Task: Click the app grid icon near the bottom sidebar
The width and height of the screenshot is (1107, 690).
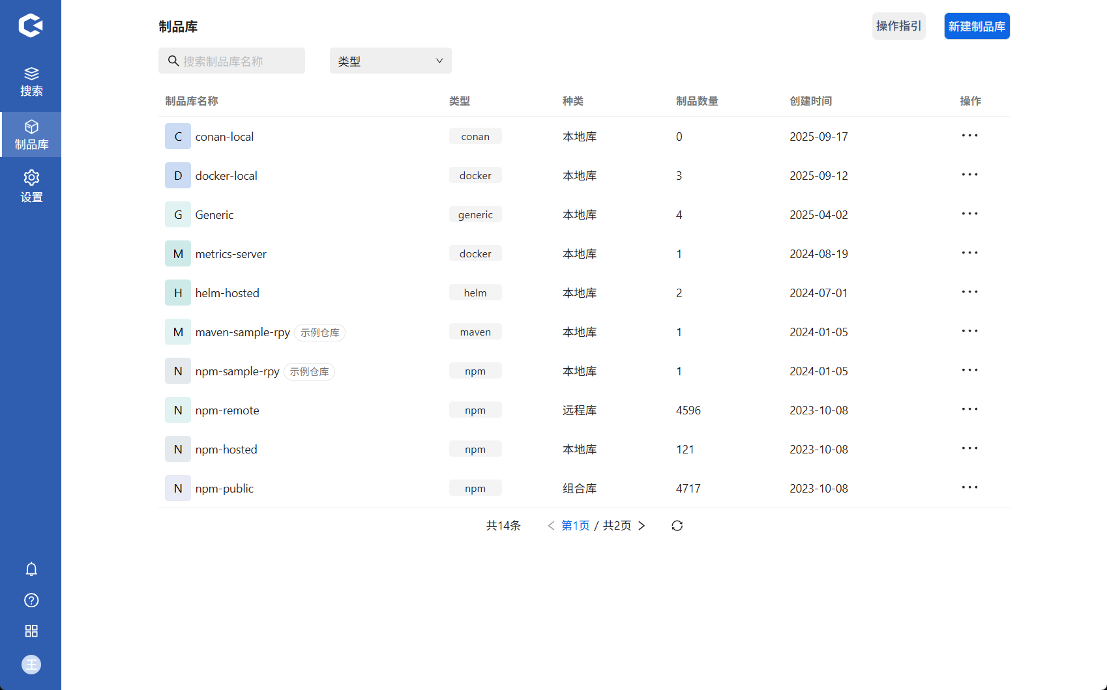Action: 31,631
